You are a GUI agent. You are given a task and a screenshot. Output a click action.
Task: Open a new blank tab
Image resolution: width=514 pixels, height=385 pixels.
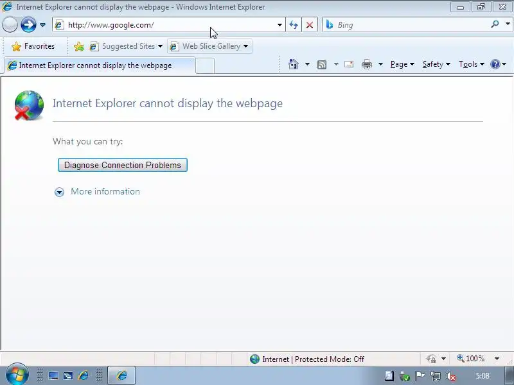pyautogui.click(x=205, y=66)
